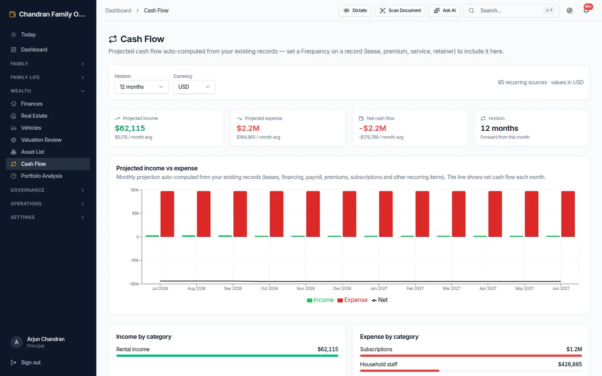Click the Projected income trend-up icon

[x=117, y=119]
